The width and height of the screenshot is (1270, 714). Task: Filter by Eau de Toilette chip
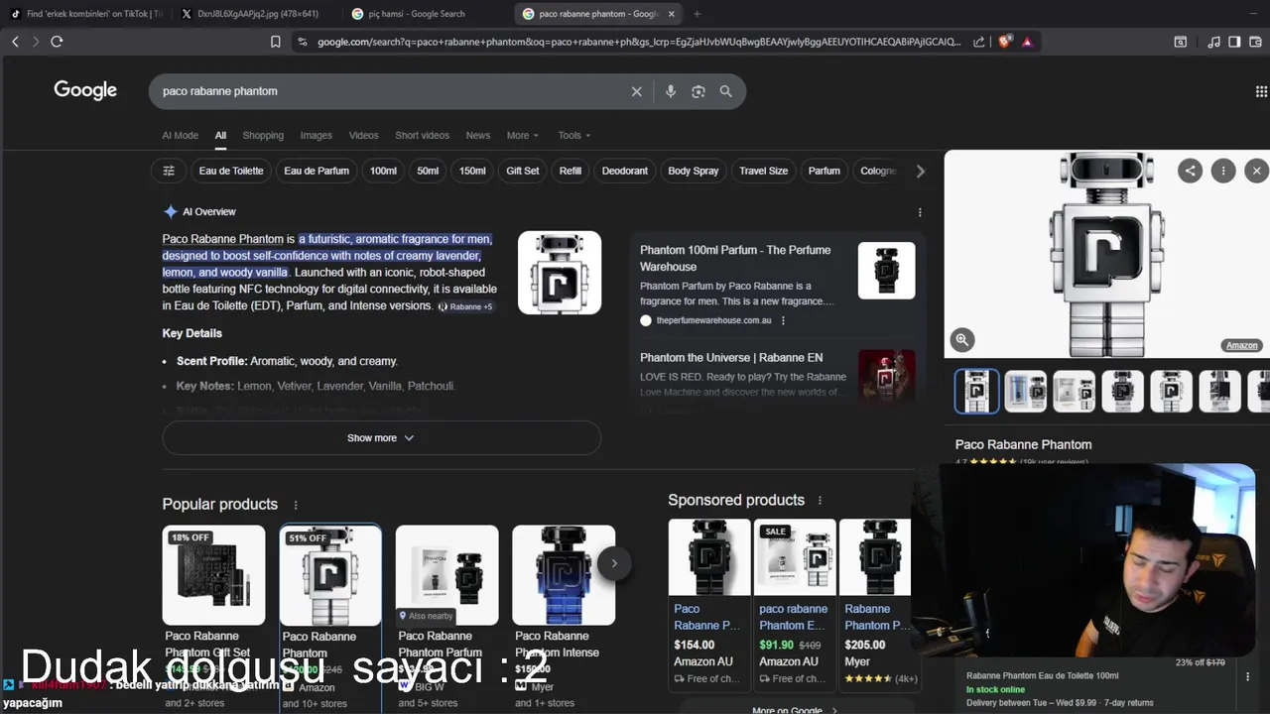coord(231,171)
